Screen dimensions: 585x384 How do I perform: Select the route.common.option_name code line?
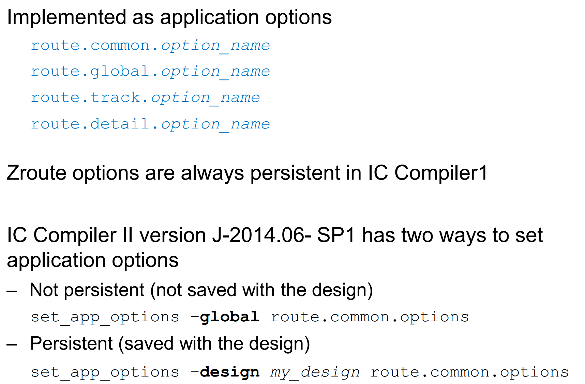(x=150, y=46)
